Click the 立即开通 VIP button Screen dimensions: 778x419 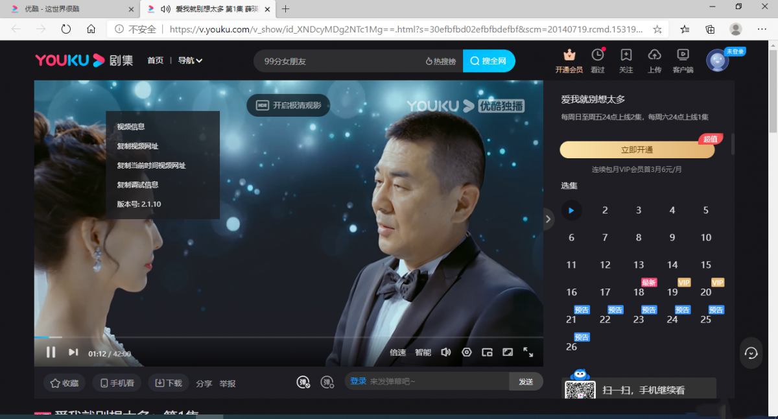click(x=637, y=150)
